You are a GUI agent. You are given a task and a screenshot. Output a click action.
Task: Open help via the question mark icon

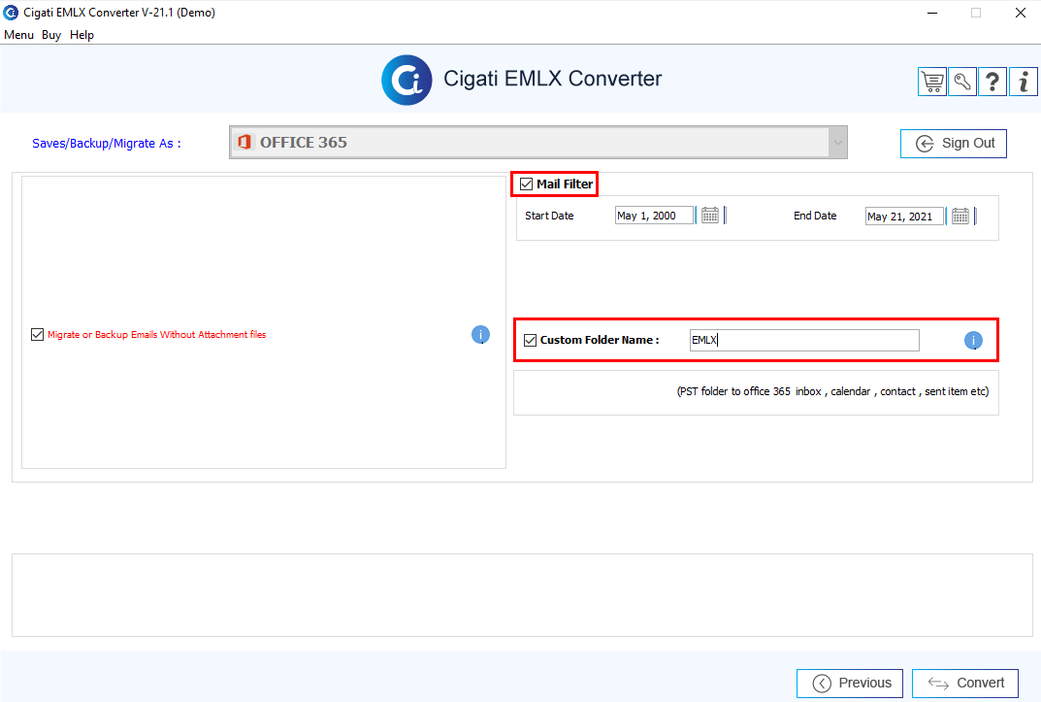[x=992, y=82]
